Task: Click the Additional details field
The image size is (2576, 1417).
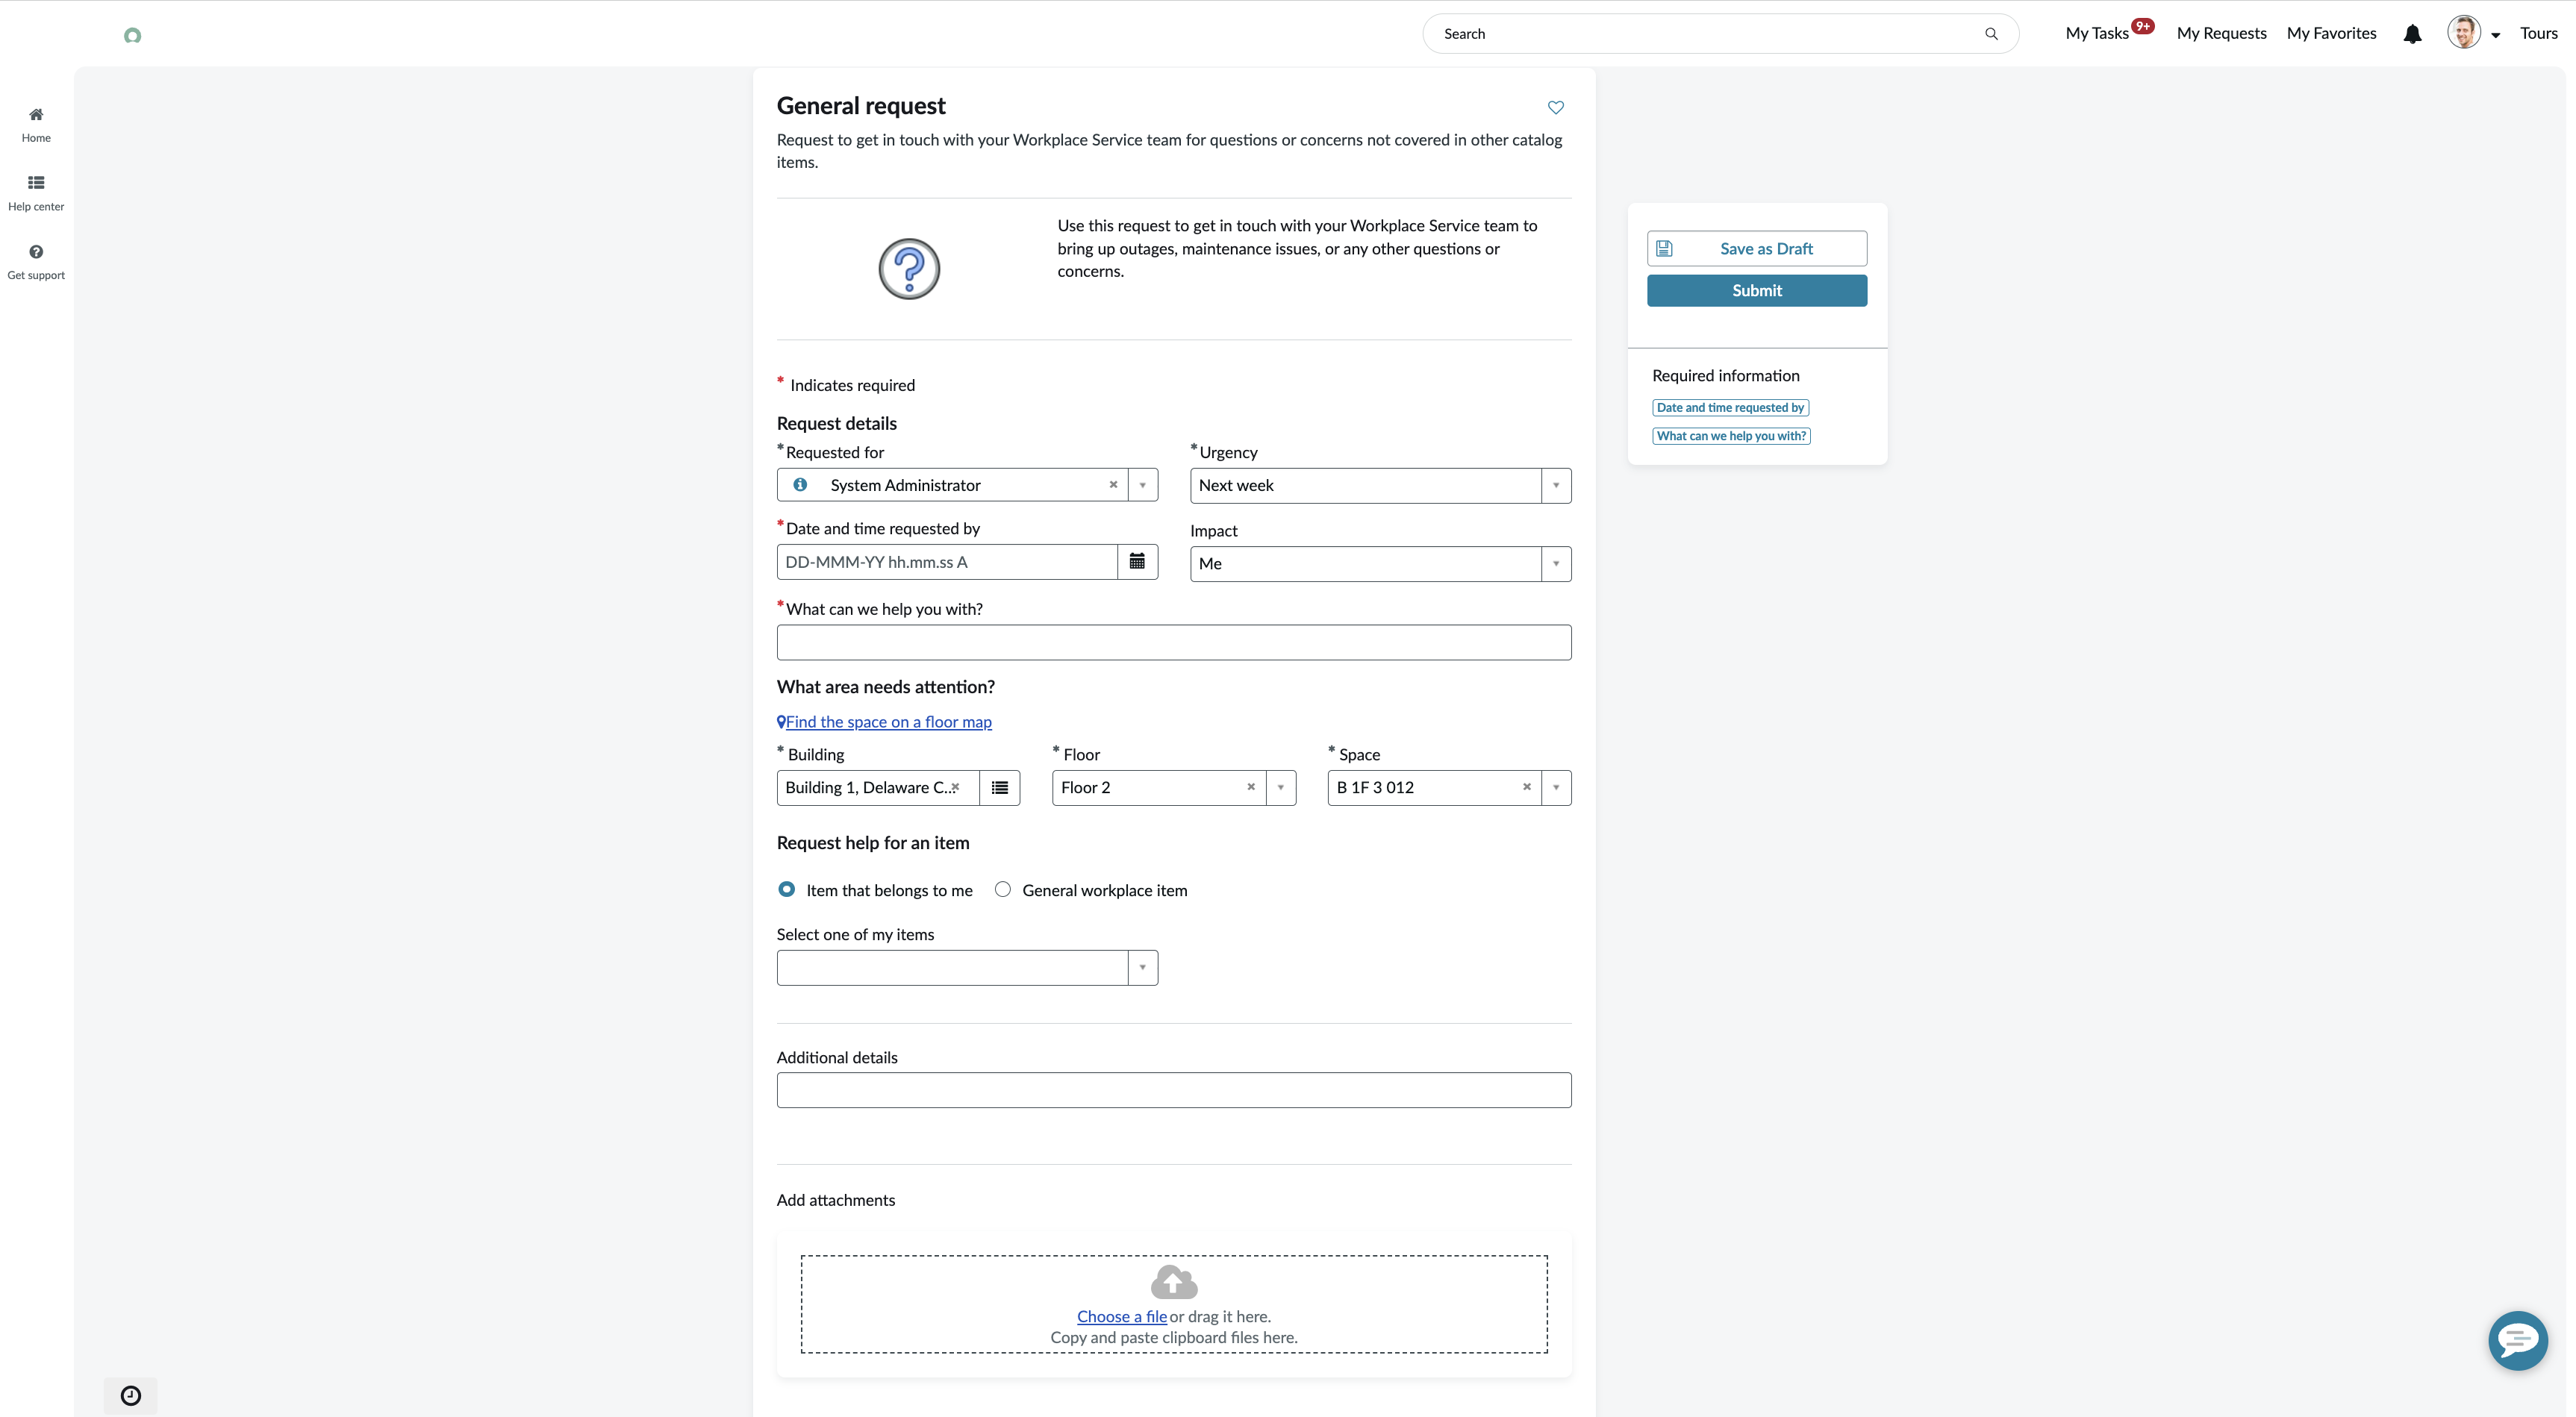Action: point(1174,1090)
